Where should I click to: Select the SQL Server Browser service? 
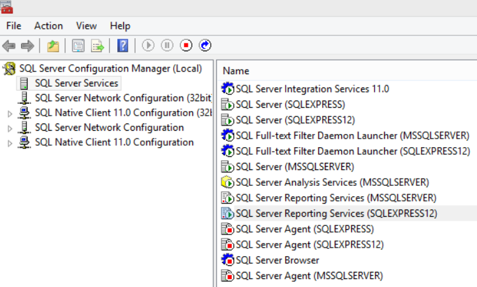[277, 260]
